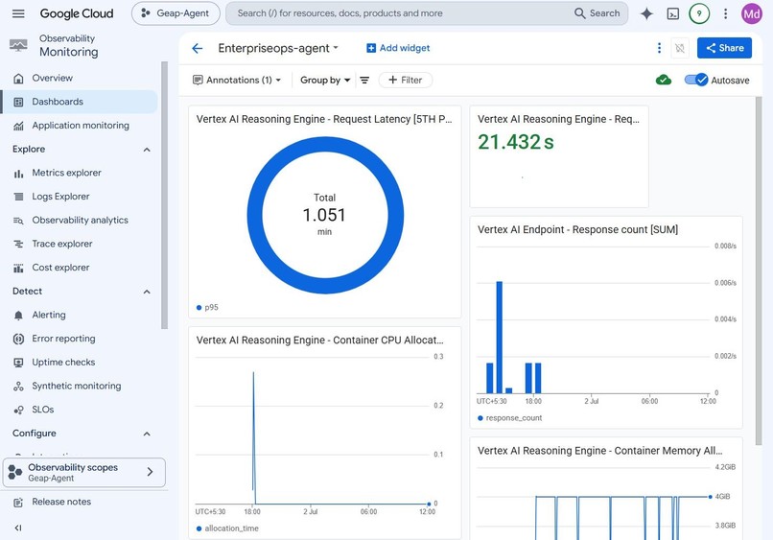Viewport: 773px width, 540px height.
Task: Click the disabled auto-refresh icon
Action: 680,48
